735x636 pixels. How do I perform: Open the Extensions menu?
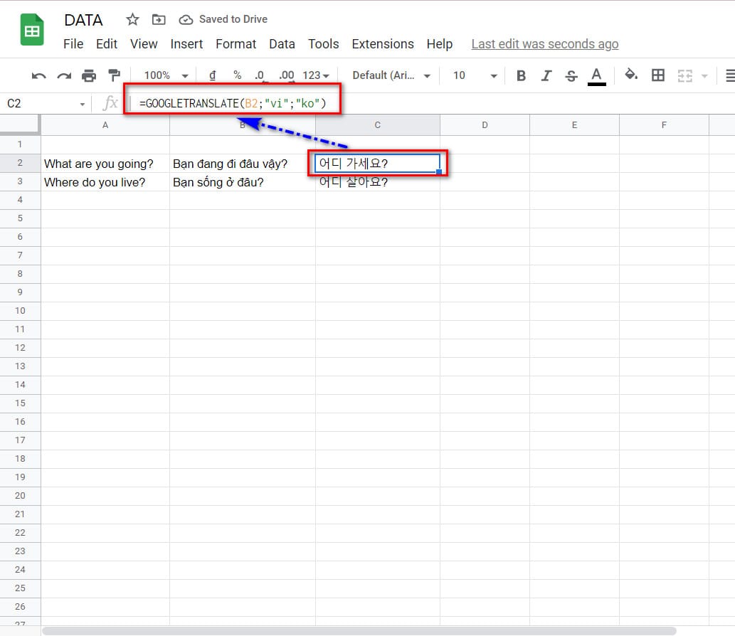383,44
